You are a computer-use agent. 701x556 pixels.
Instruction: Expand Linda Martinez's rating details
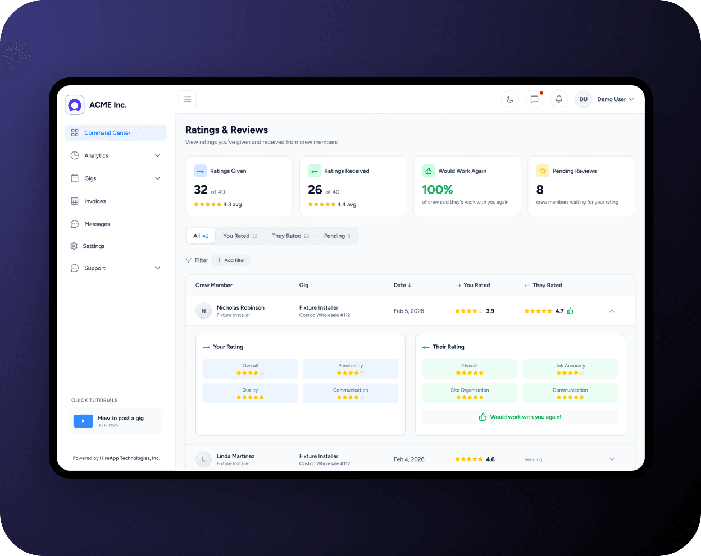[612, 459]
